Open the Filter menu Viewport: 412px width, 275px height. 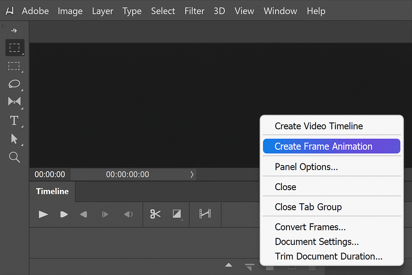[194, 11]
